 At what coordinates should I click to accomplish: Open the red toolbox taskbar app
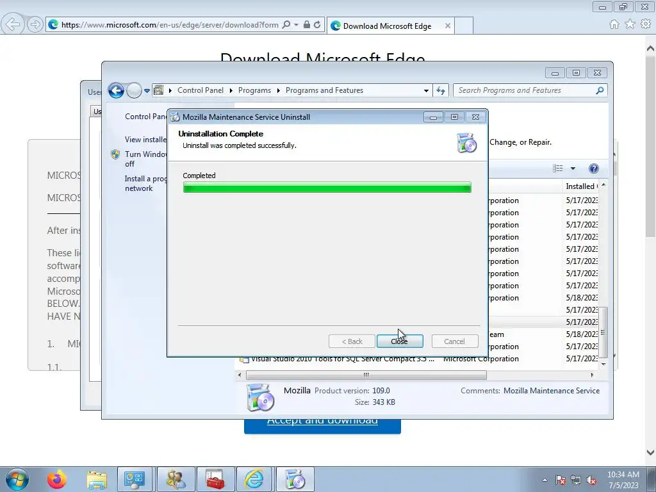(x=215, y=479)
